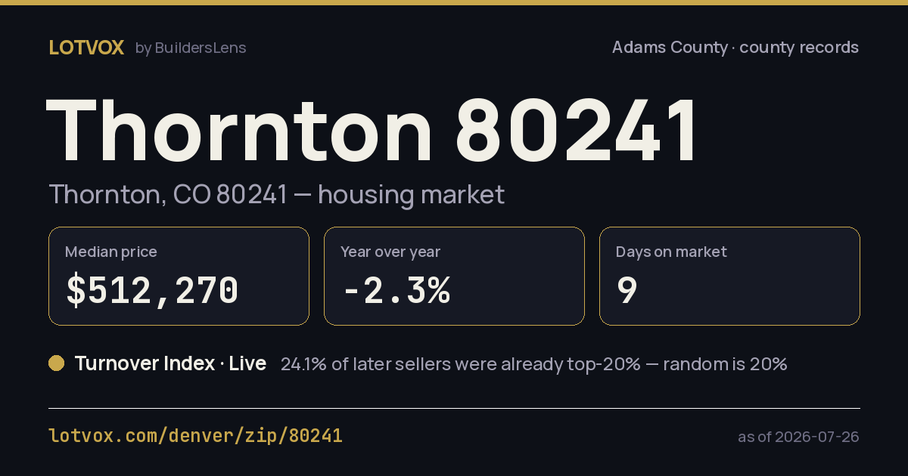Open the lotvox.com/denver/zip/80241 link

[x=195, y=436]
